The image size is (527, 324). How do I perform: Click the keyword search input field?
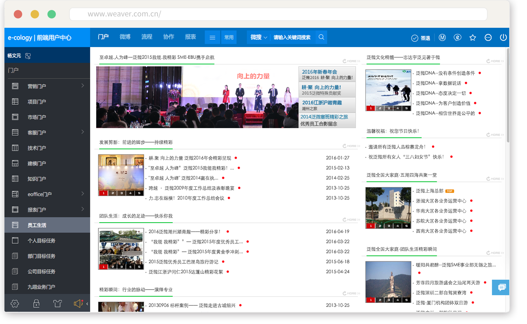click(292, 37)
